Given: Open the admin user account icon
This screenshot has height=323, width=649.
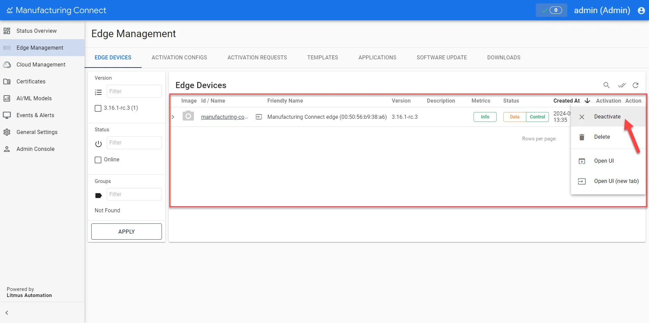Looking at the screenshot, I should coord(641,10).
